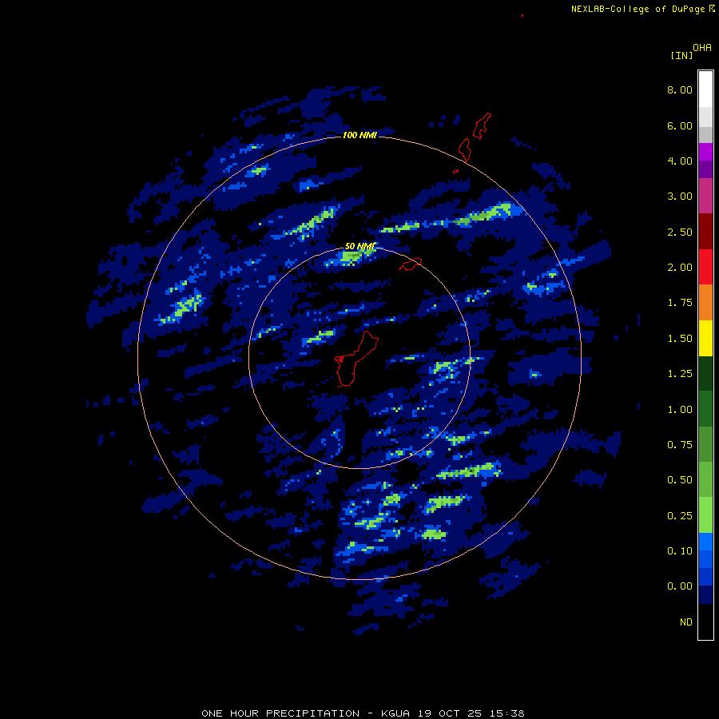The image size is (719, 719).
Task: Click the 1.50 legend value
Action: 680,339
